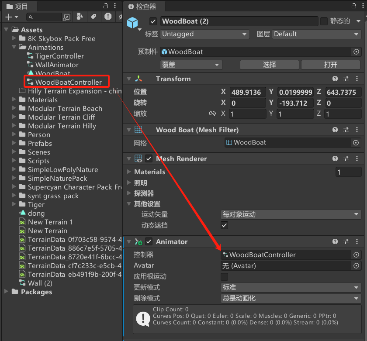
Task: Open Transform three-dot menu
Action: (357, 79)
